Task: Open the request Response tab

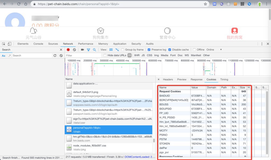Action: pos(197,80)
